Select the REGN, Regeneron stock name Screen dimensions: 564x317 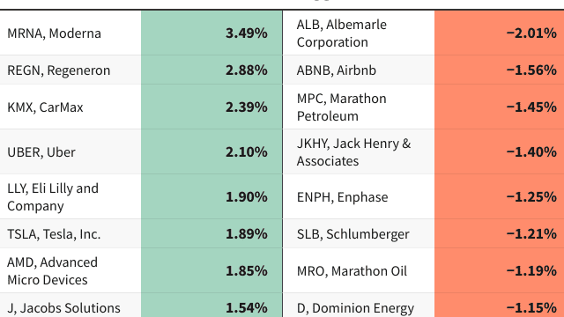click(x=59, y=70)
